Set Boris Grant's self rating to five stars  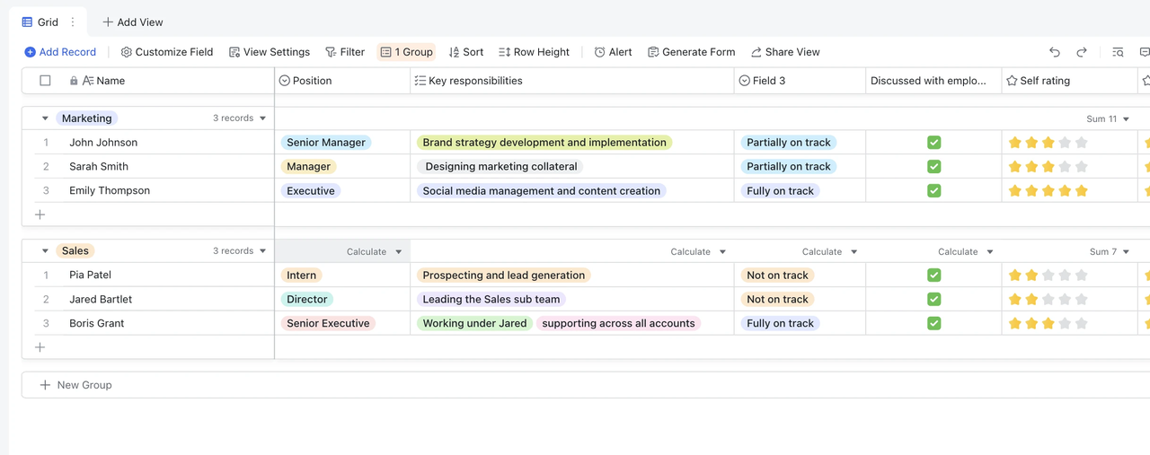pos(1081,324)
